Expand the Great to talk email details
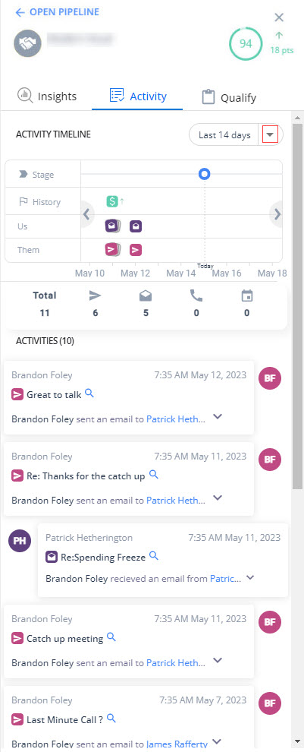The height and width of the screenshot is (752, 304). 218,417
